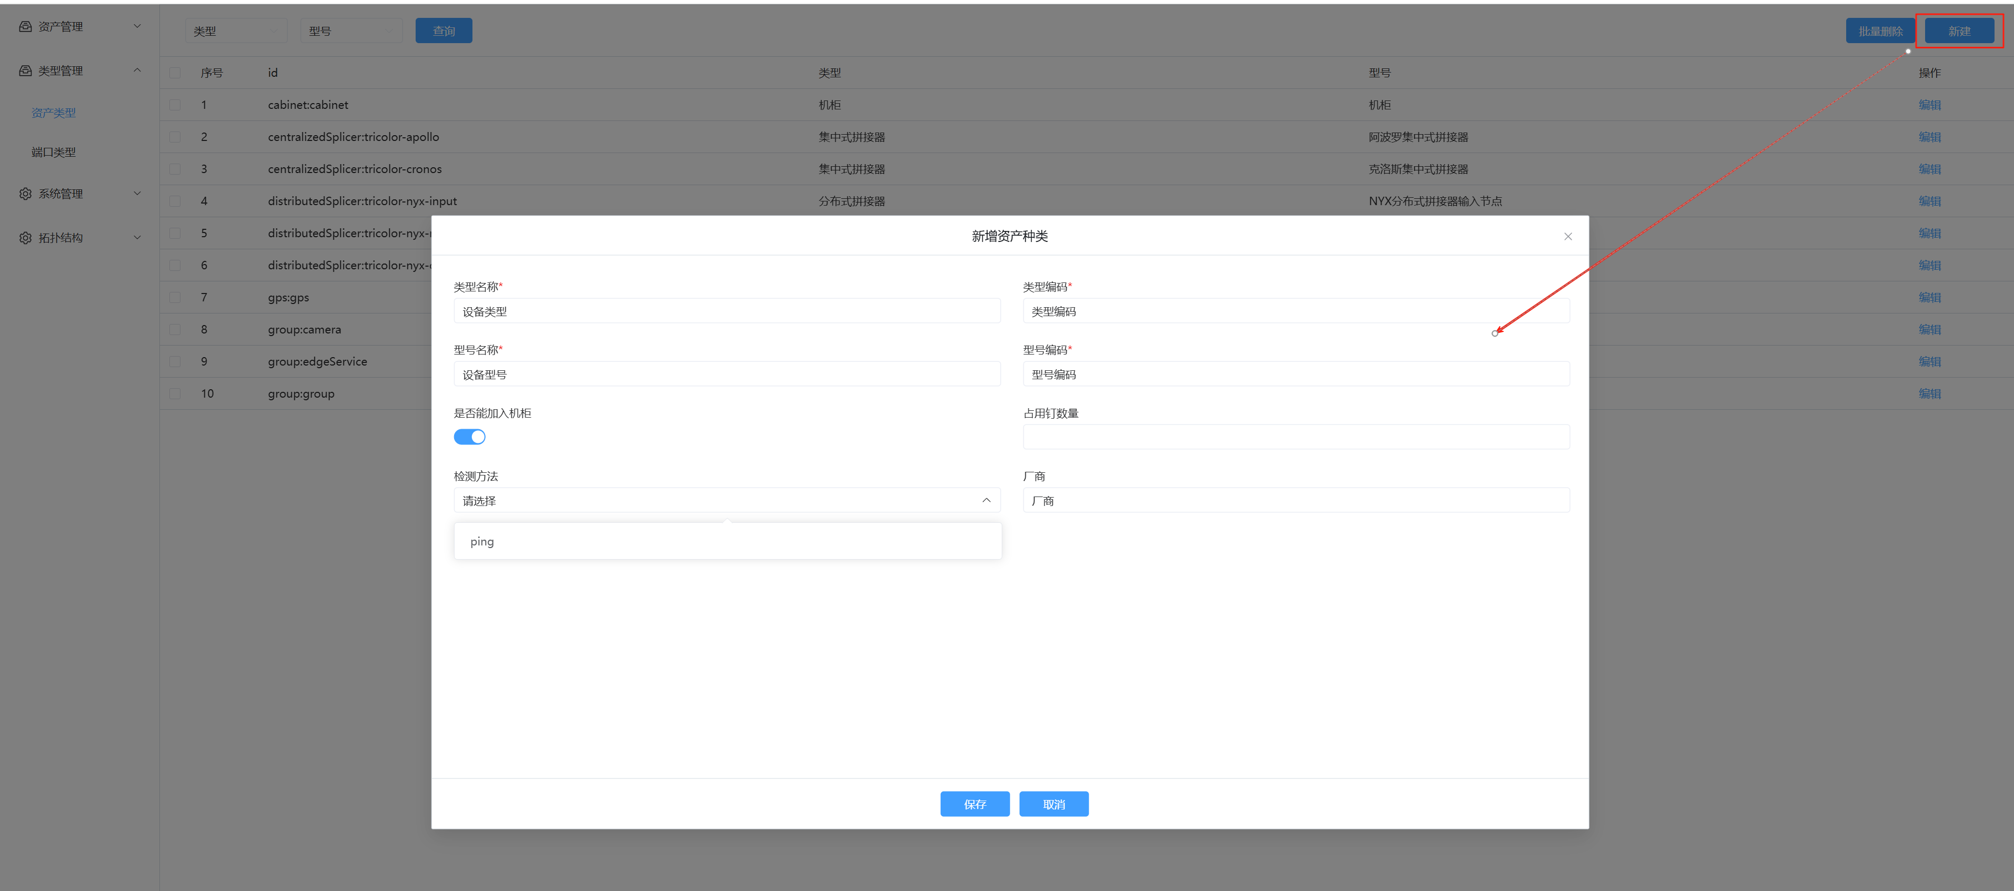This screenshot has width=2014, height=891.
Task: Click the 批量删除 button
Action: coord(1880,31)
